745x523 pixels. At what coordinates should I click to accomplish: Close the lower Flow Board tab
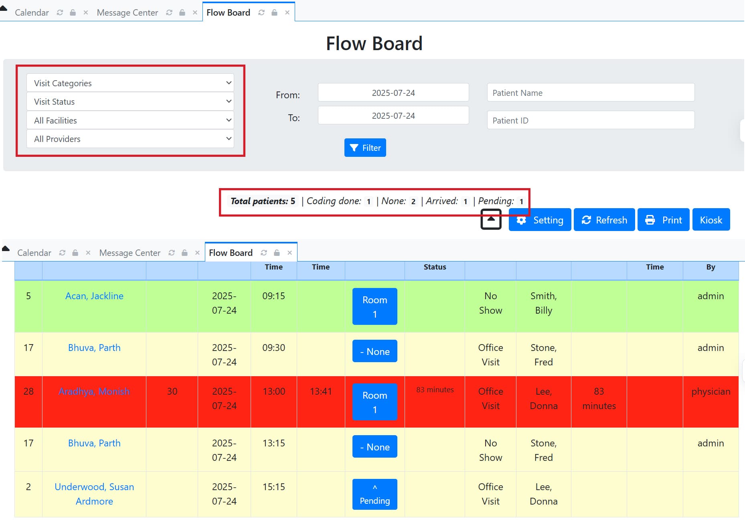pyautogui.click(x=289, y=253)
